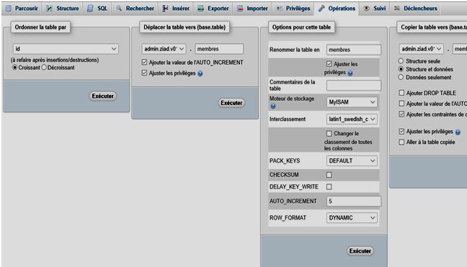Open help icon for Moteur de stockage

point(273,106)
